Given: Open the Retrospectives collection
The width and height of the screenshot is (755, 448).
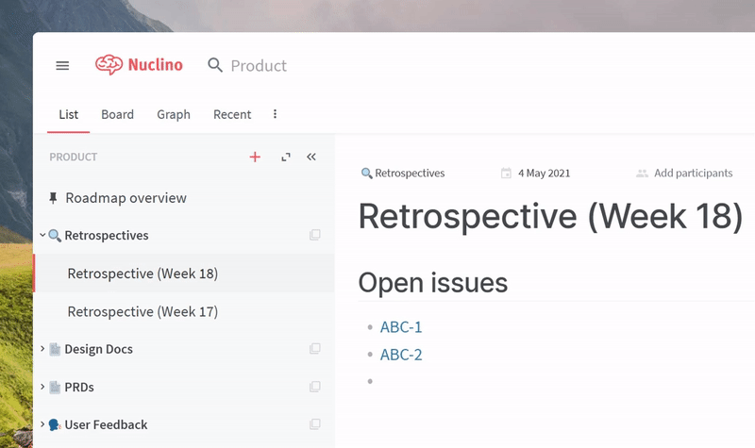Looking at the screenshot, I should point(107,235).
